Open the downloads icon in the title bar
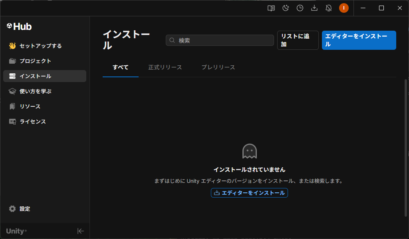The image size is (409, 239). (314, 8)
